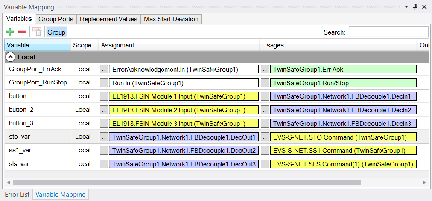Open the Replacement Values tab

pos(108,19)
